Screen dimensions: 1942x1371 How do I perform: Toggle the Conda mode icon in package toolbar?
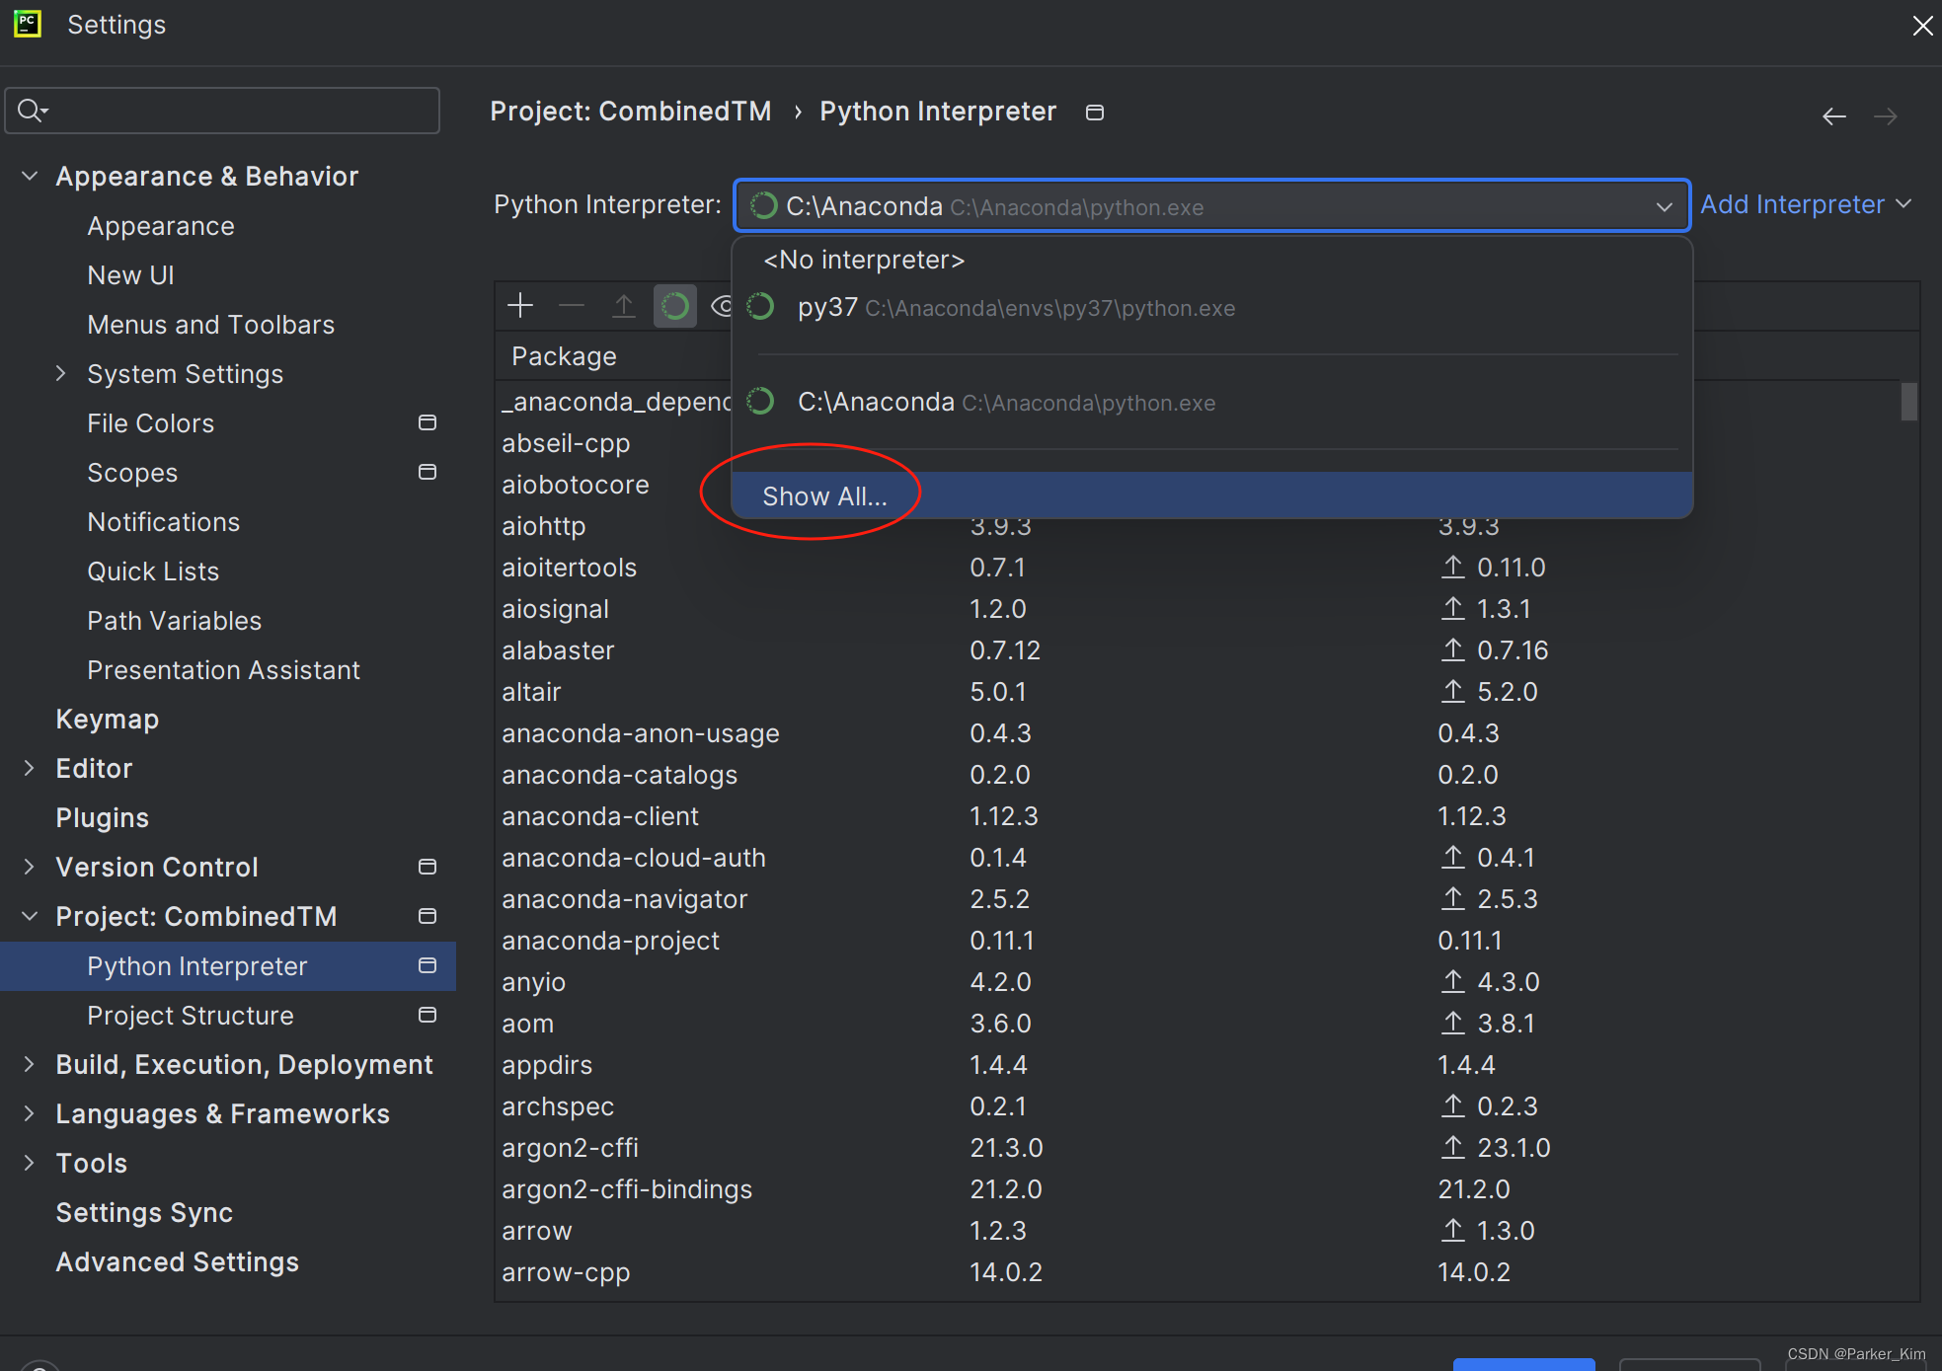(675, 306)
